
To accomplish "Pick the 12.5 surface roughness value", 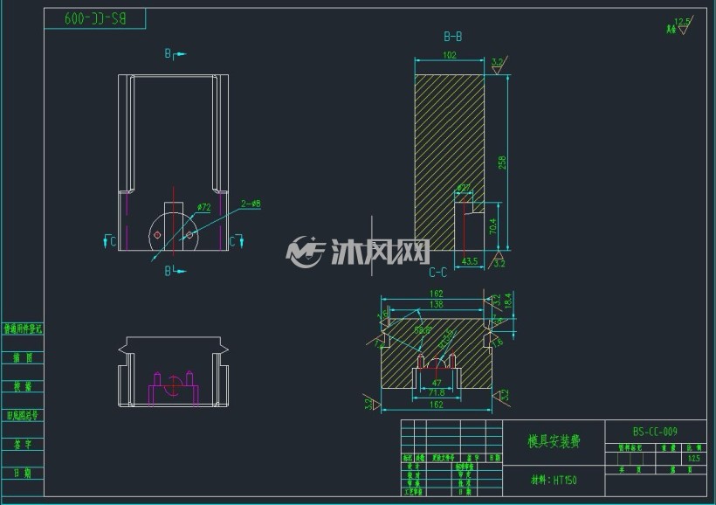I will coord(682,22).
